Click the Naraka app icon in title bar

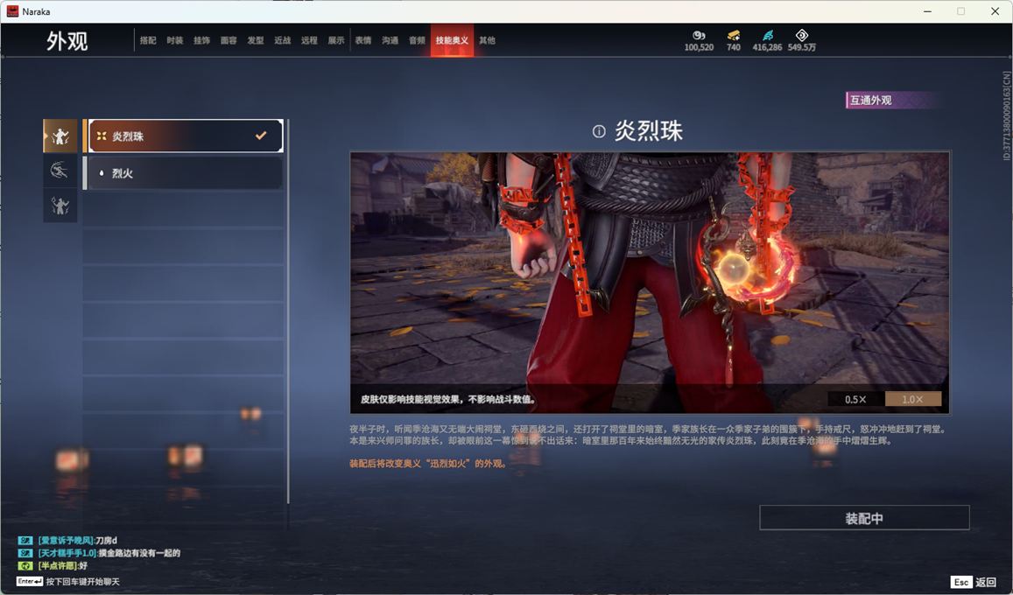coord(12,11)
